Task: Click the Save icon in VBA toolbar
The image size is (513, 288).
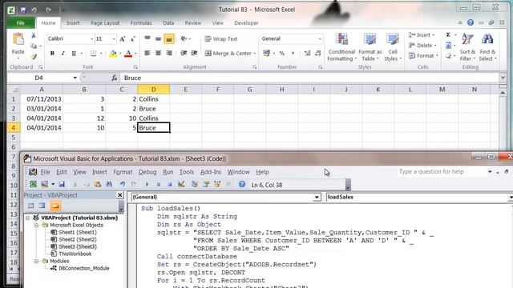Action: [62, 185]
